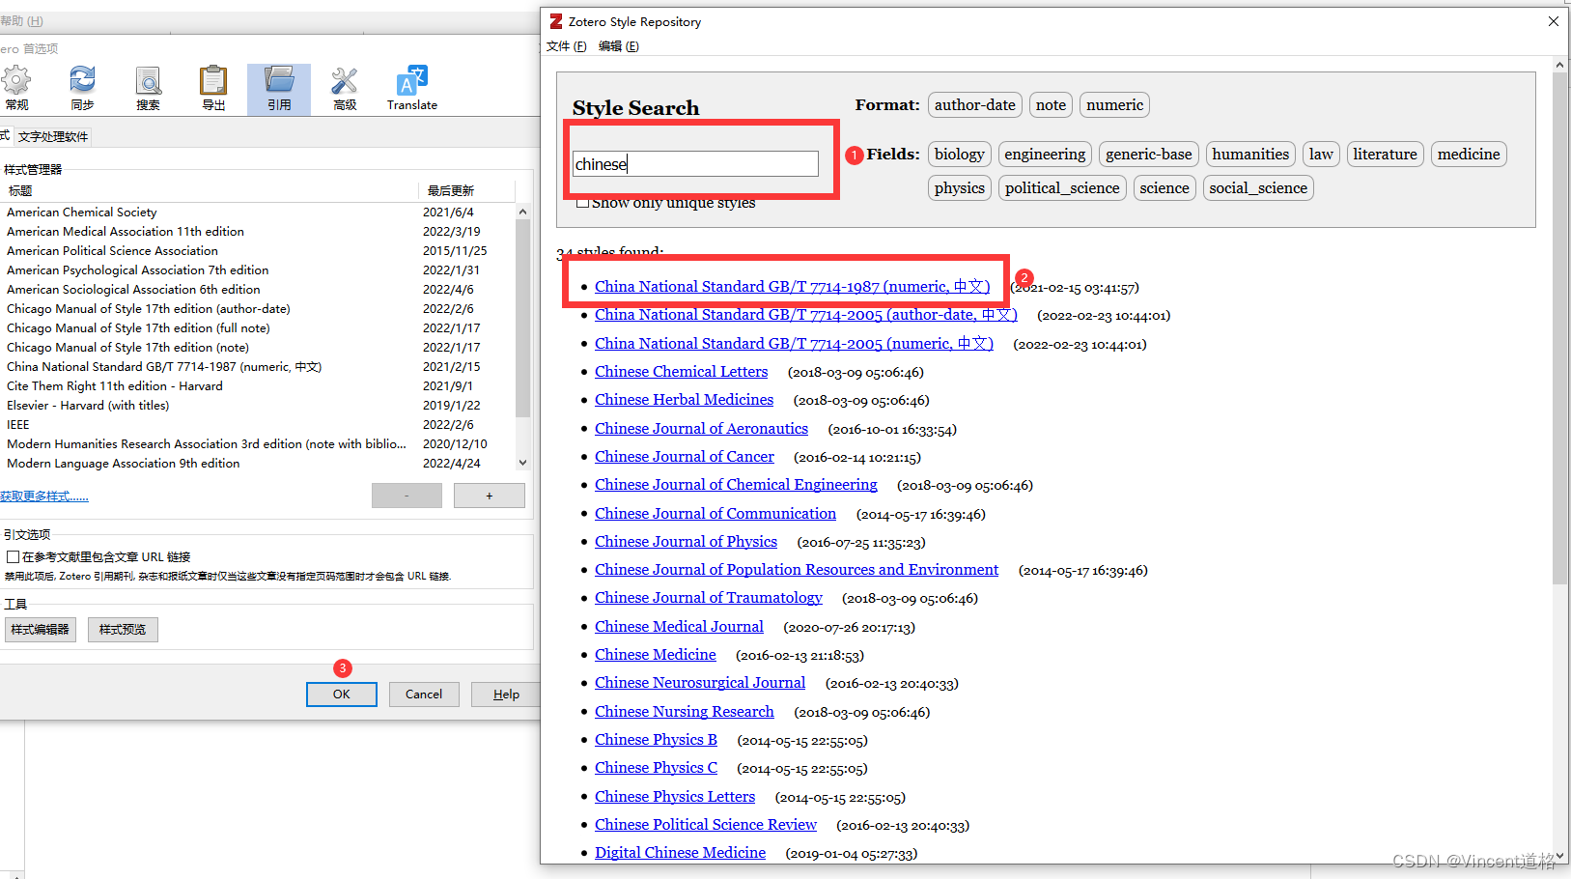Screen dimensions: 1571x879
Task: Open the 同步 (Sync) preferences pane
Action: (82, 89)
